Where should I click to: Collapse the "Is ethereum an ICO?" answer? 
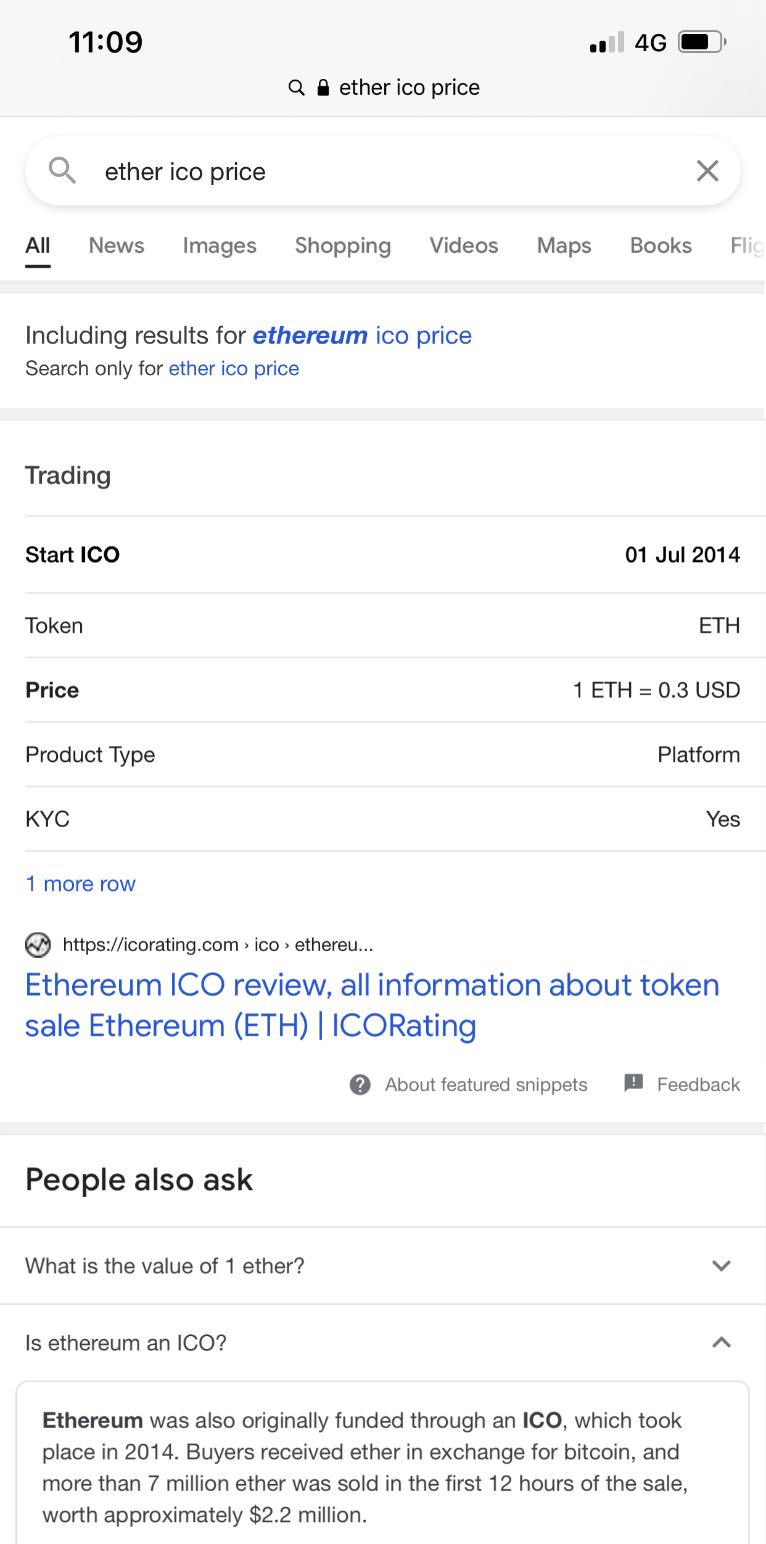721,1343
